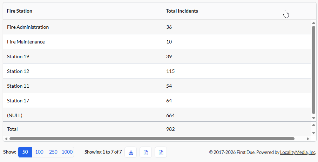Viewport: 318px width, 162px height.
Task: Click the horizontal scrollbar left arrow
Action: point(6,139)
